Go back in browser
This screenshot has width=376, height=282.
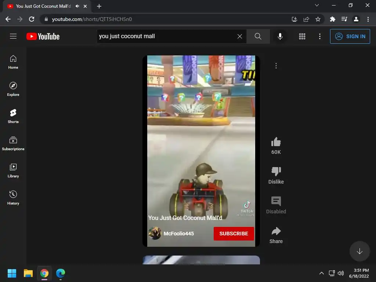point(8,19)
